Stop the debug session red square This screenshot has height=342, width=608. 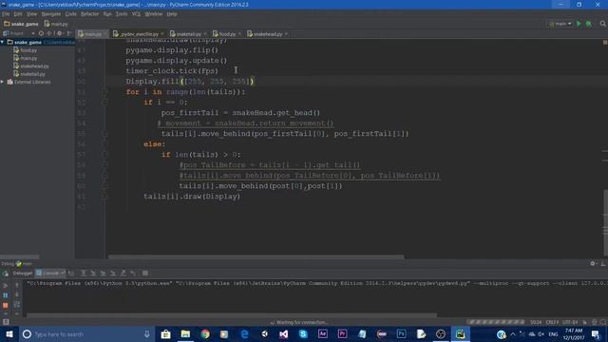tap(6, 305)
